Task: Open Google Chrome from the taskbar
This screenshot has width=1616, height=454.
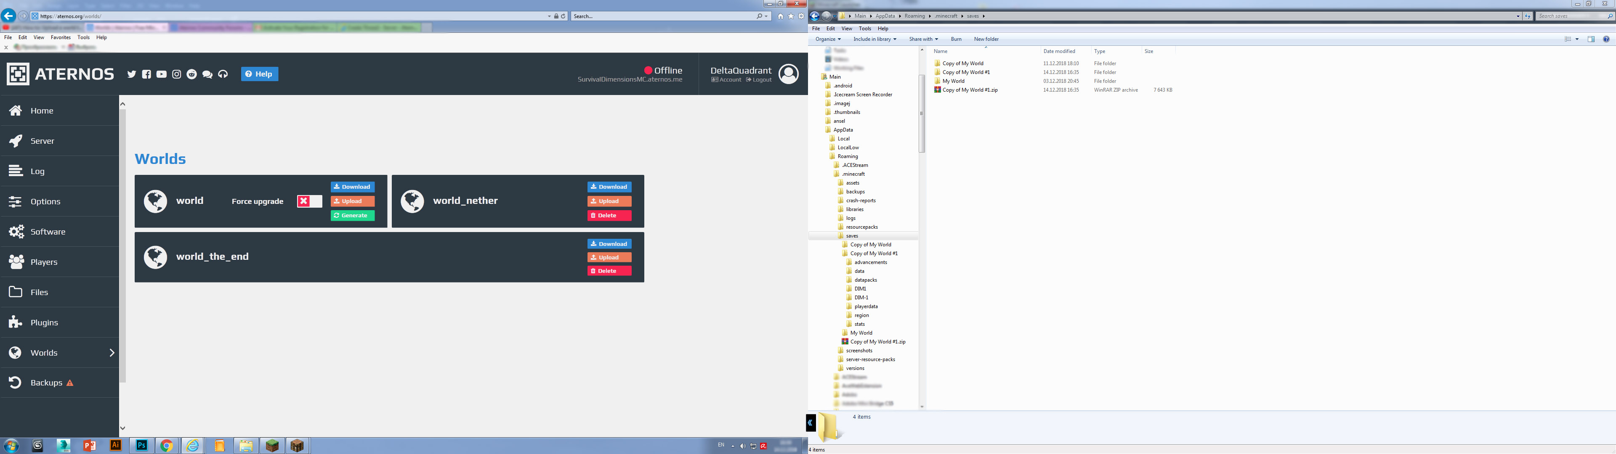Action: click(167, 445)
